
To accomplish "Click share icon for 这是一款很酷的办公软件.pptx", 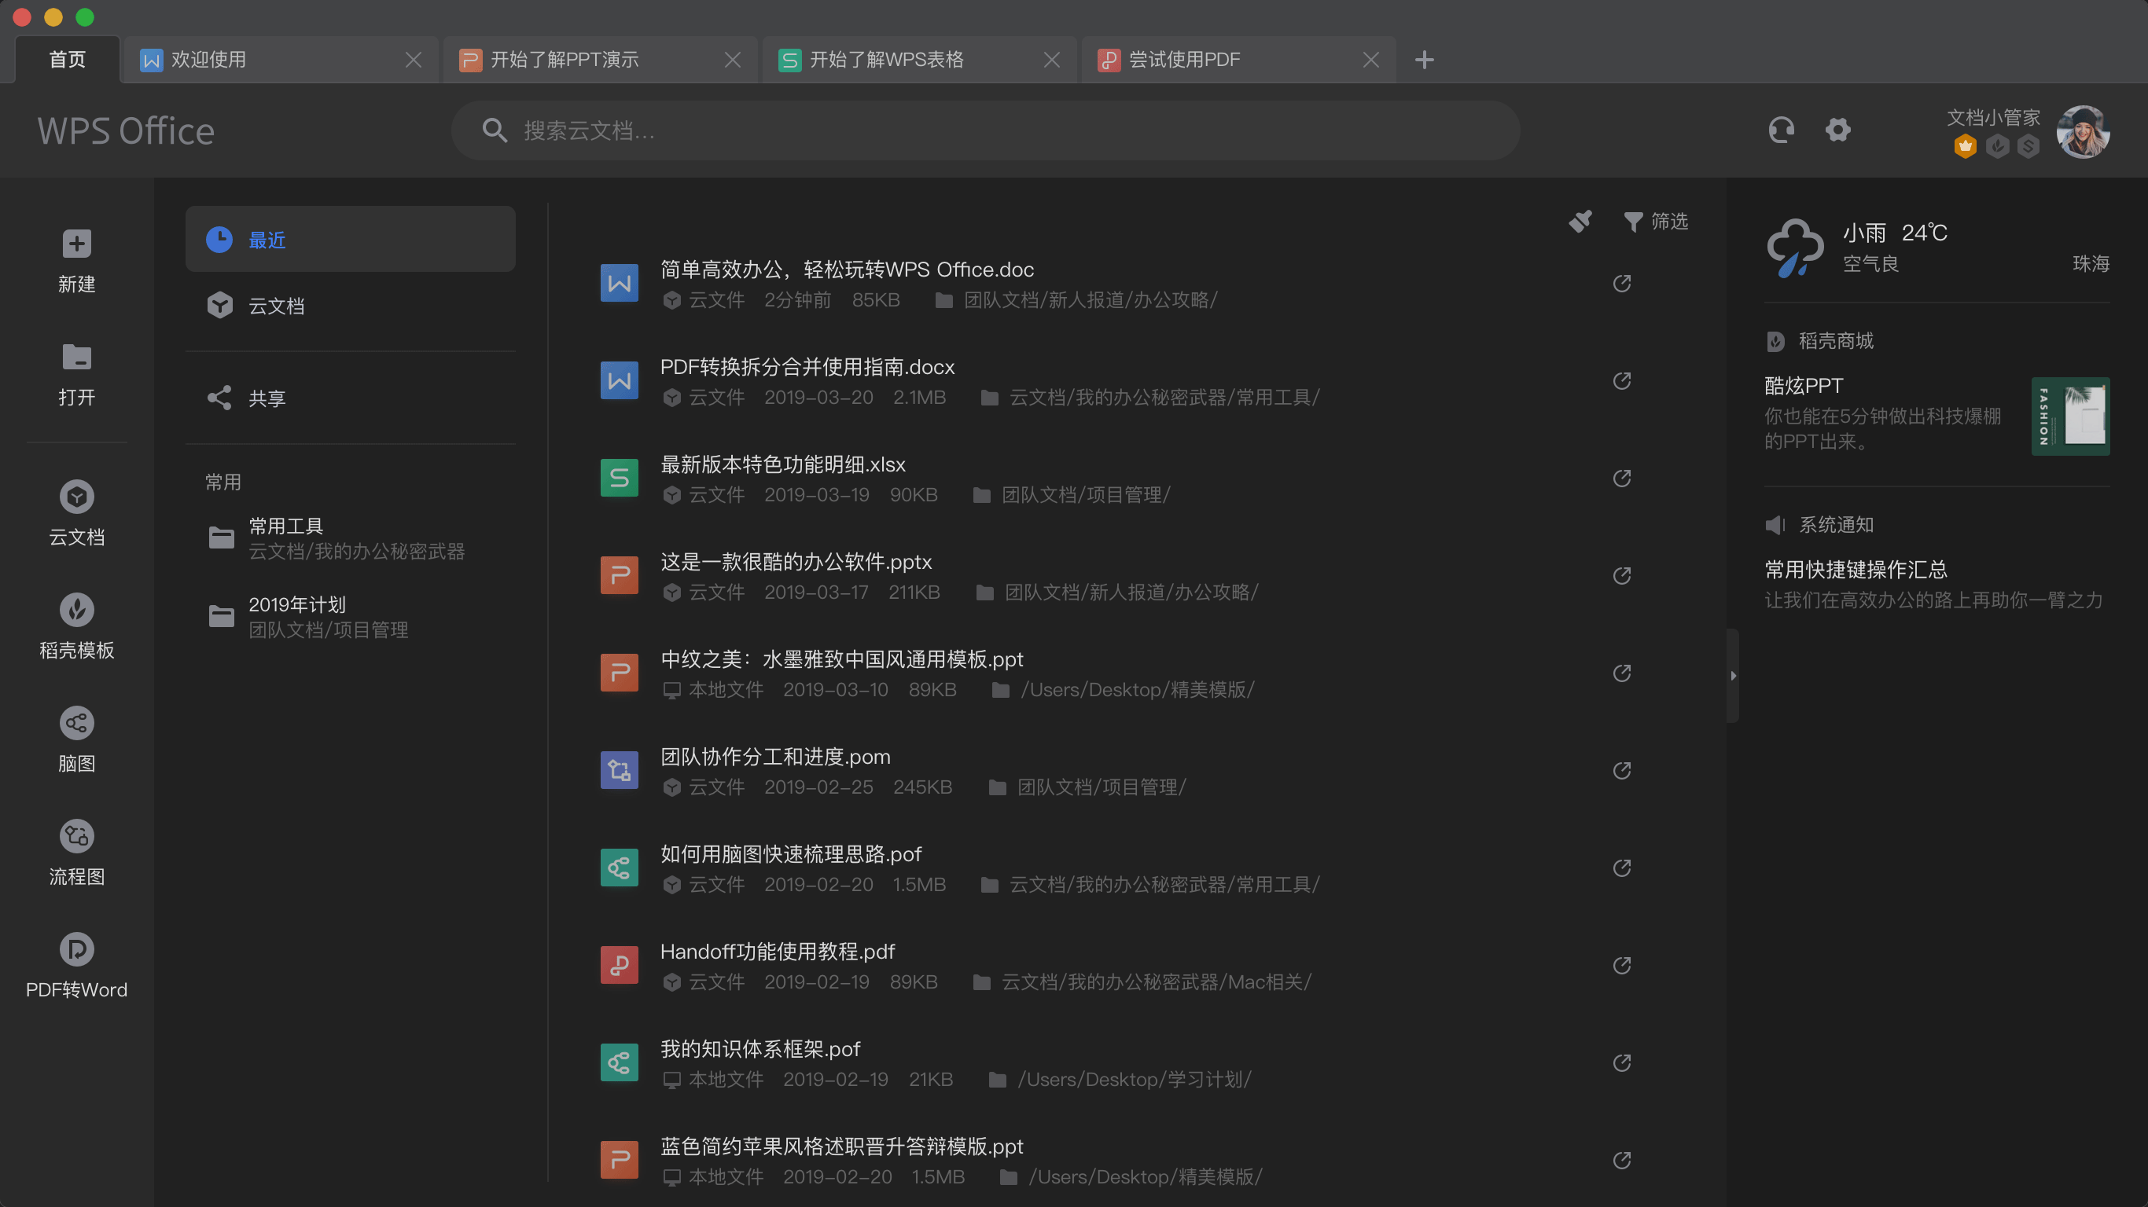I will coord(1622,576).
